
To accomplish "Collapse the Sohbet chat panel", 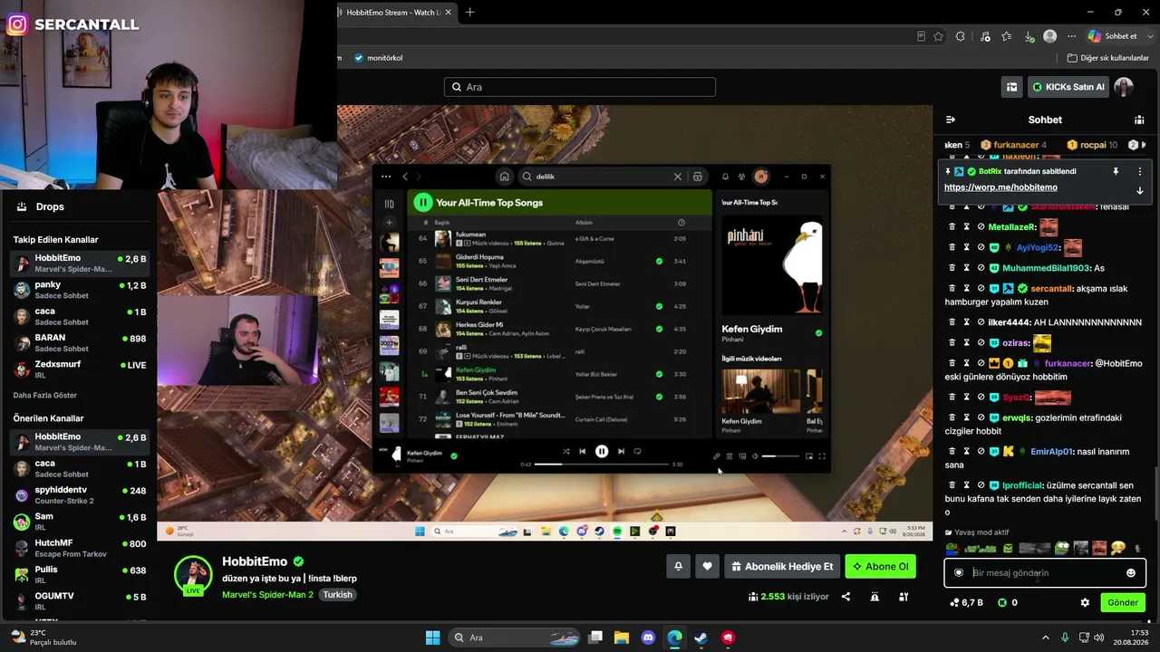I will point(951,120).
